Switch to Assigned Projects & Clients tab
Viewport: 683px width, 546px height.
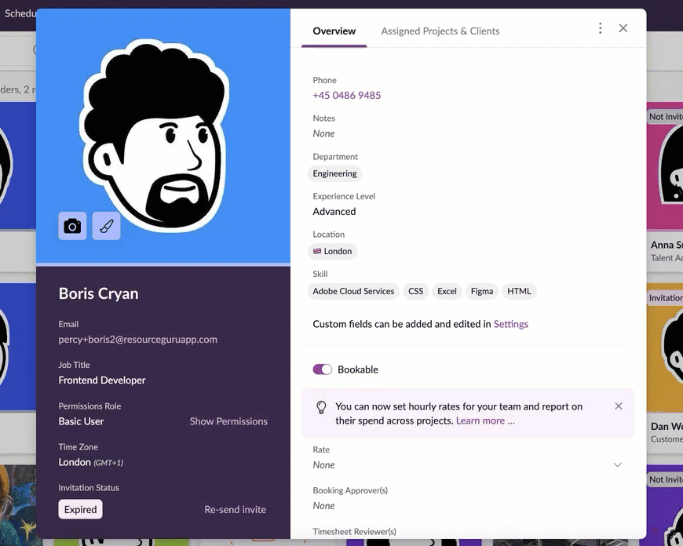(440, 31)
